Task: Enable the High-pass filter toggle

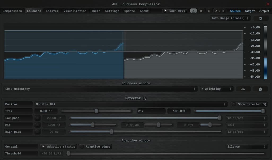Action: coord(37,132)
